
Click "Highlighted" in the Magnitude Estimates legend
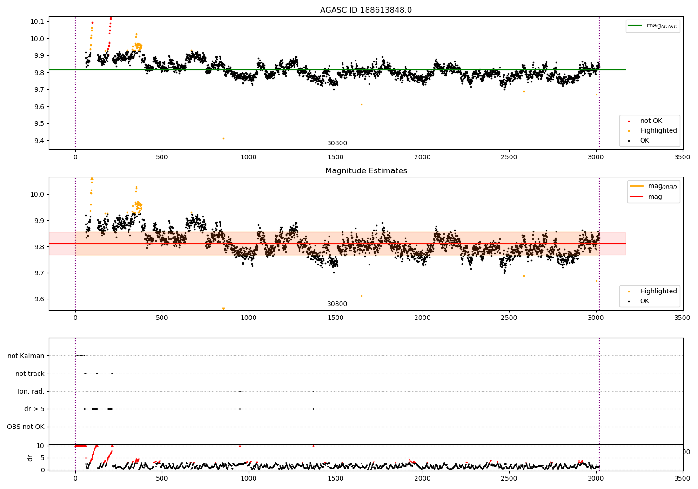coord(658,292)
